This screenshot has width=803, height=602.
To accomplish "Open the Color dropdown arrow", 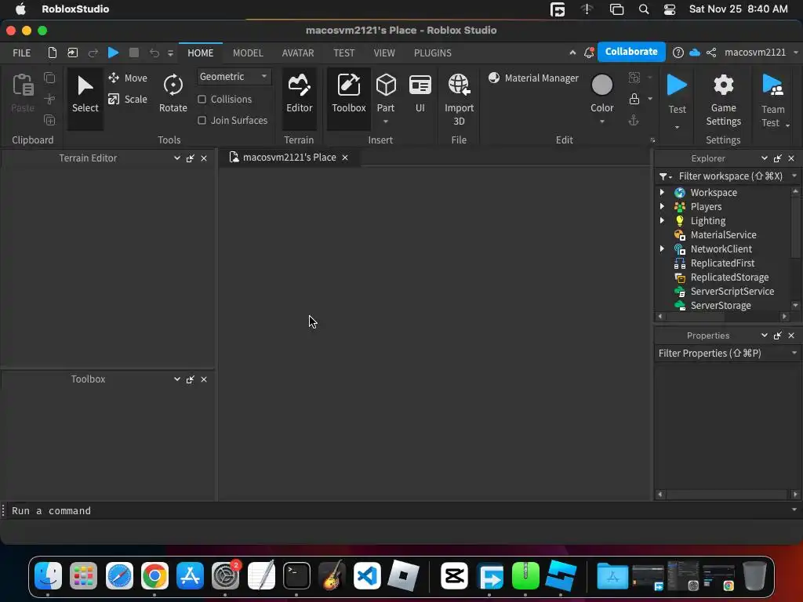I will click(601, 121).
